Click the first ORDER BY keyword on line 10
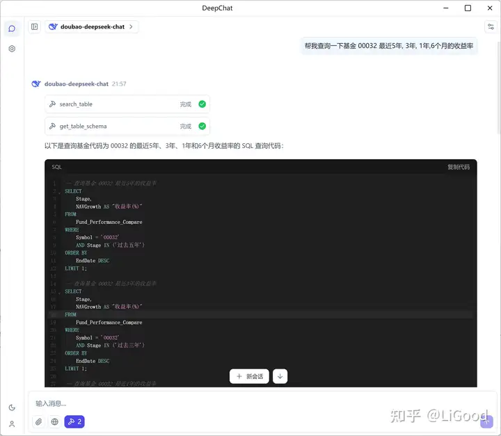Viewport: 501px width, 436px height. tap(76, 252)
